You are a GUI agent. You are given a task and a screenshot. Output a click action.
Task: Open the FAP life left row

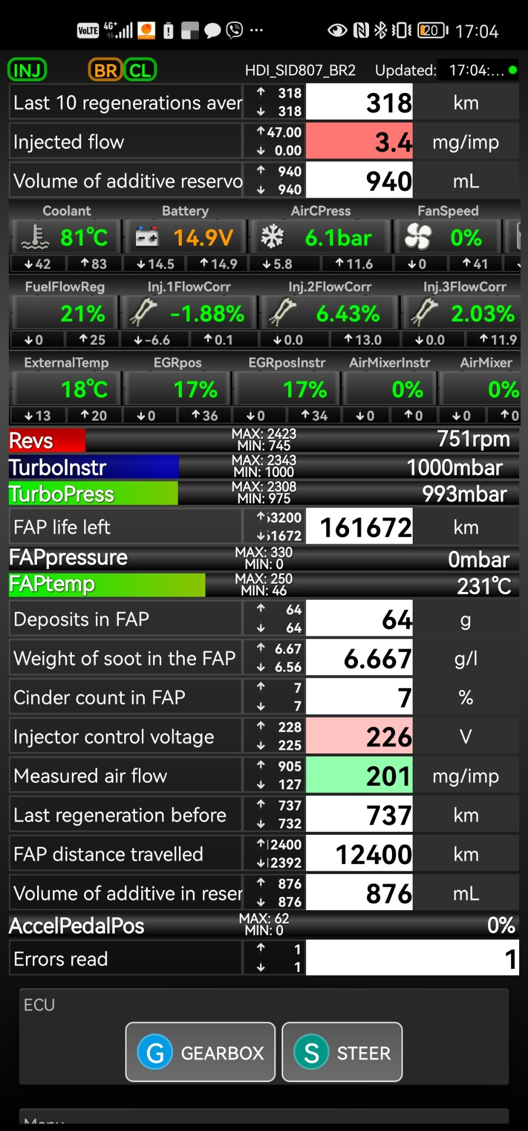click(x=264, y=527)
